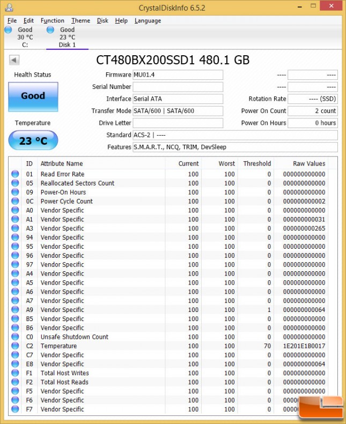Viewport: 346px width, 424px height.
Task: Click the Standard field ACS-2
Action: click(235, 135)
